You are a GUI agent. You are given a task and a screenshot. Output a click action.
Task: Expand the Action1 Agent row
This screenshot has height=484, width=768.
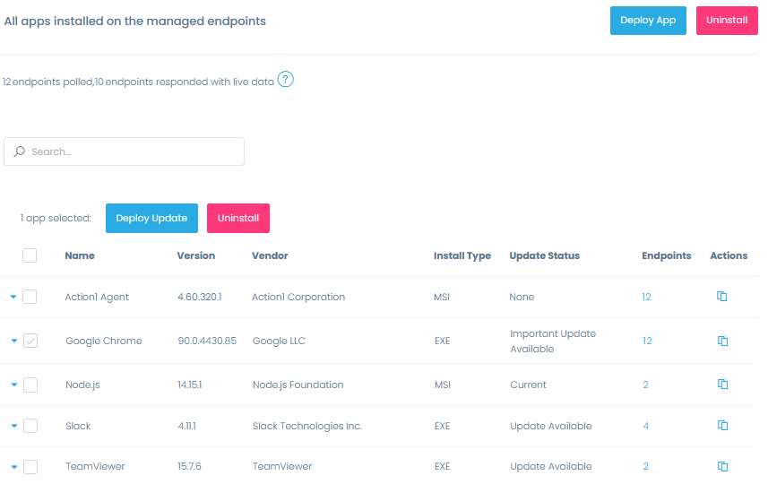13,297
